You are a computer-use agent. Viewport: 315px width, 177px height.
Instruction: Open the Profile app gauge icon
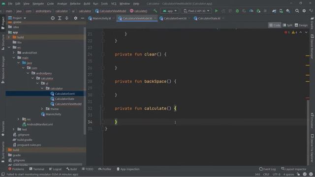click(x=251, y=11)
